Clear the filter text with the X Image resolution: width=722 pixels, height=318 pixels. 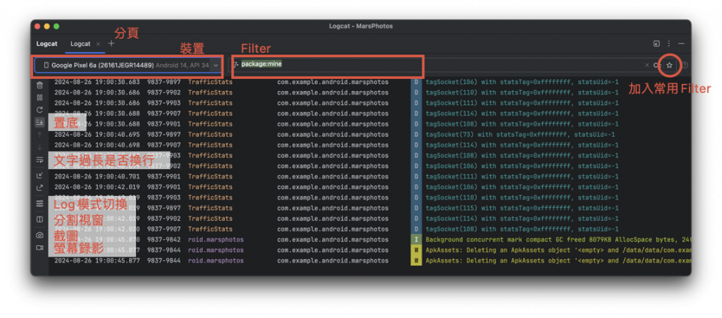tap(647, 66)
